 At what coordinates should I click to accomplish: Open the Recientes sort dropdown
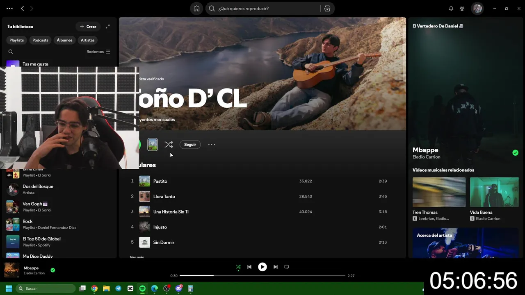click(98, 52)
